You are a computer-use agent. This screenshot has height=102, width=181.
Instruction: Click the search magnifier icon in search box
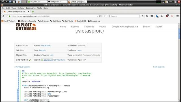coord(109,16)
